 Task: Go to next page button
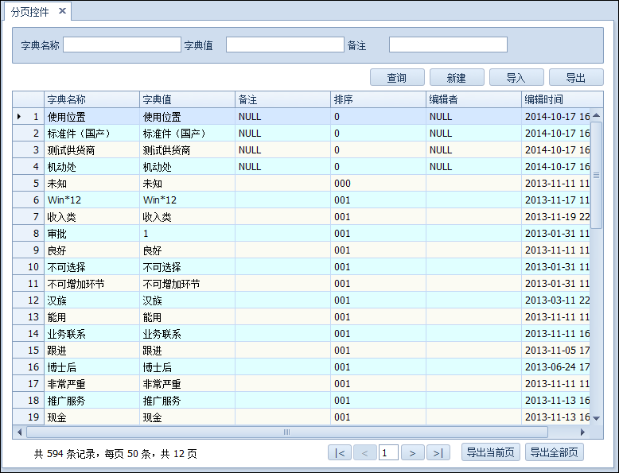[413, 452]
